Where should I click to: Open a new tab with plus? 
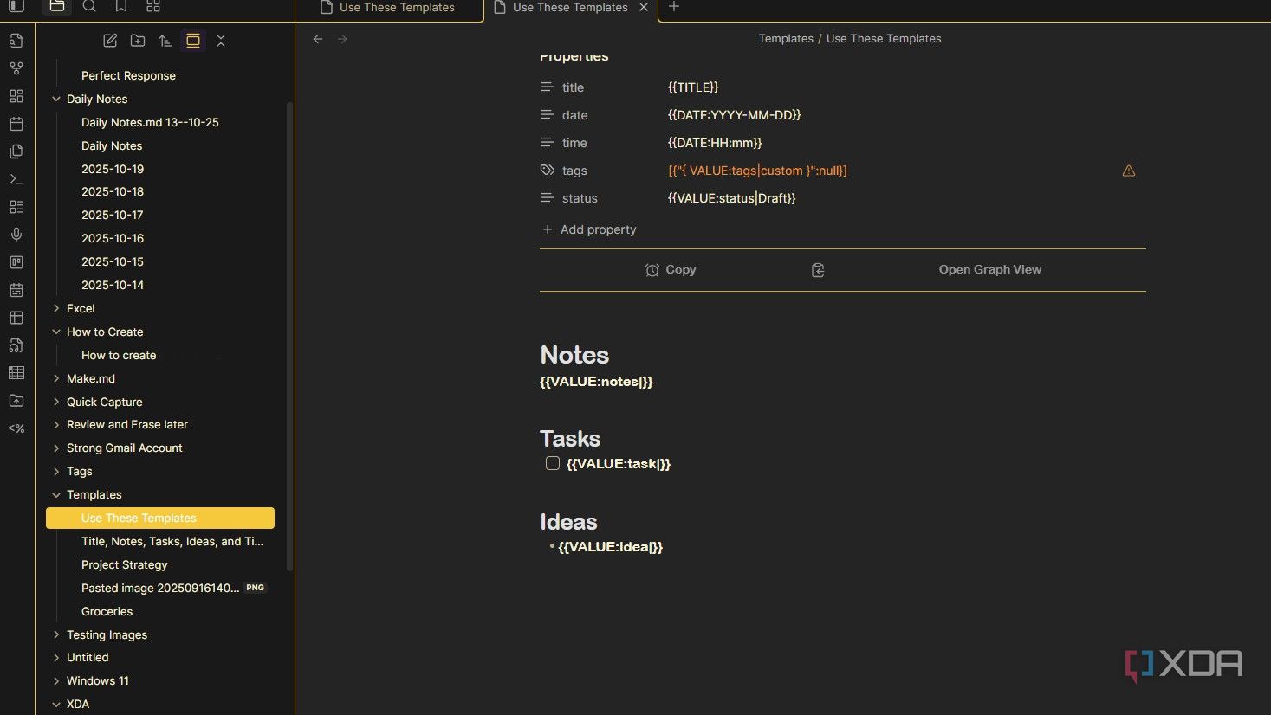click(674, 7)
